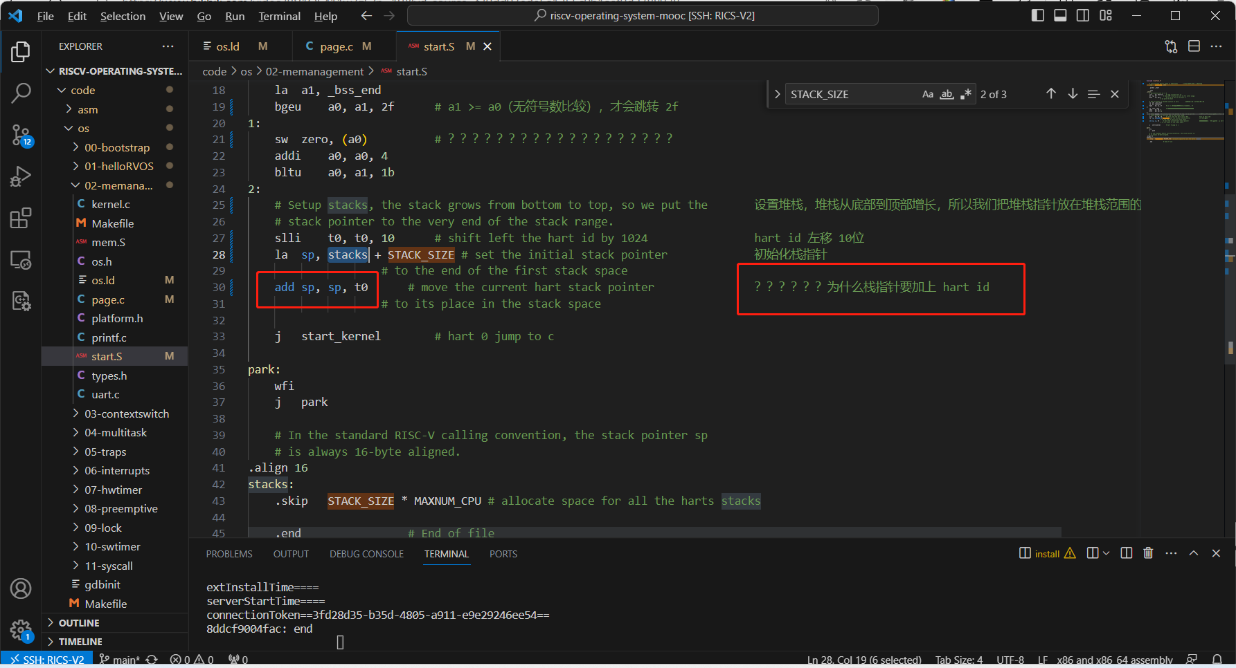Toggle primary side bar layout icon
1236x668 pixels.
point(1037,15)
